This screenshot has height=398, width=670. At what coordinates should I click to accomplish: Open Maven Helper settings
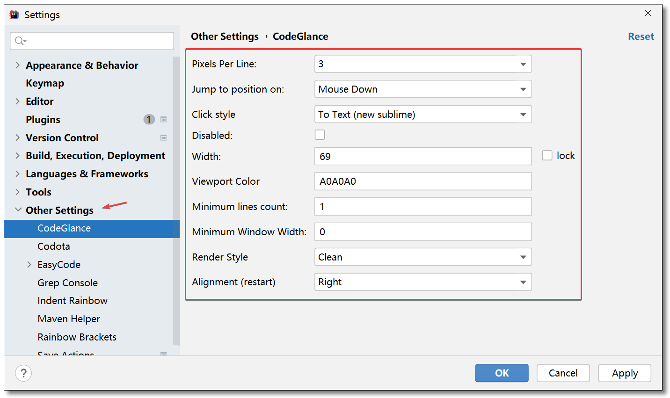coord(69,319)
